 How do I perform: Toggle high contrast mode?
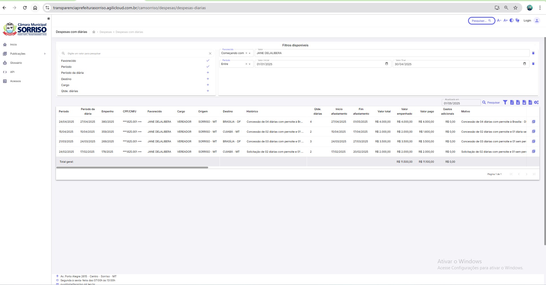point(511,21)
